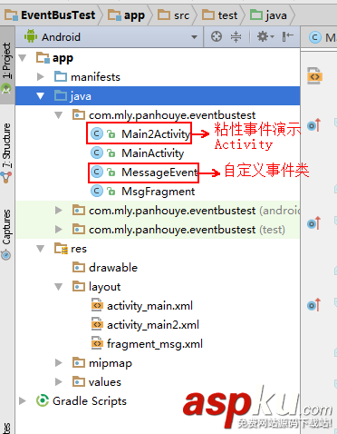Expand Gradle Scripts node
The width and height of the screenshot is (337, 434).
click(23, 400)
